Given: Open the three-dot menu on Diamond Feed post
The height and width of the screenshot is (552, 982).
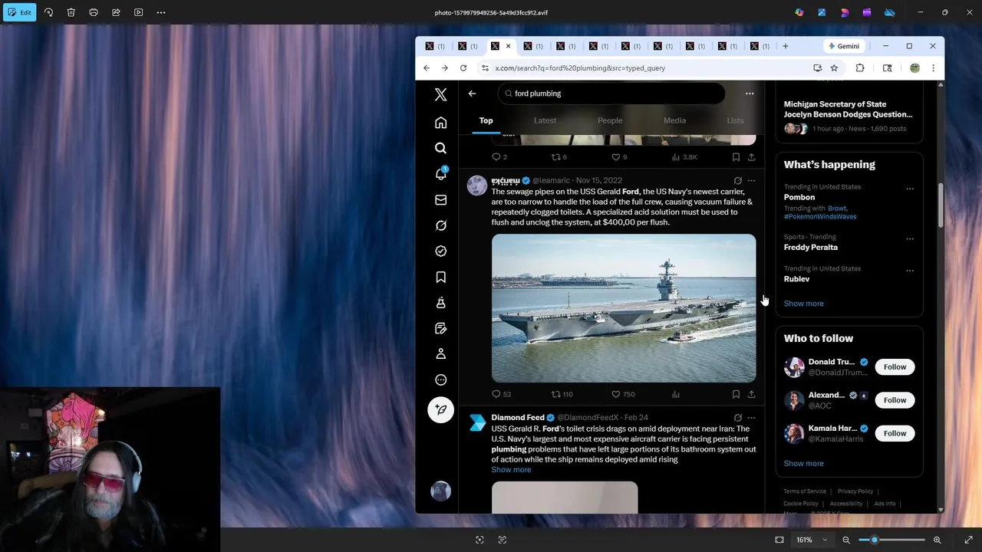Looking at the screenshot, I should point(751,418).
